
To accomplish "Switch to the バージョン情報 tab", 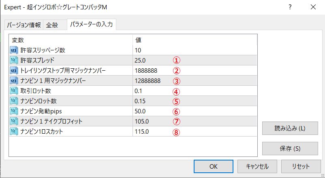I will (24, 25).
